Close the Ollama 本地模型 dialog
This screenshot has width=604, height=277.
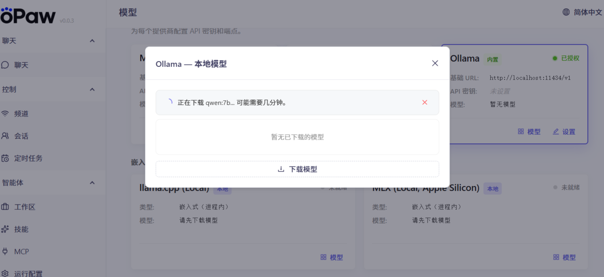click(x=435, y=63)
